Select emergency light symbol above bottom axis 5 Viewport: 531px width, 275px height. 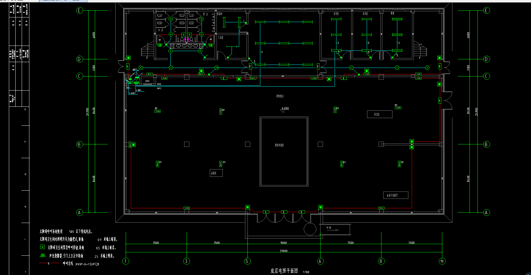pyautogui.click(x=247, y=207)
